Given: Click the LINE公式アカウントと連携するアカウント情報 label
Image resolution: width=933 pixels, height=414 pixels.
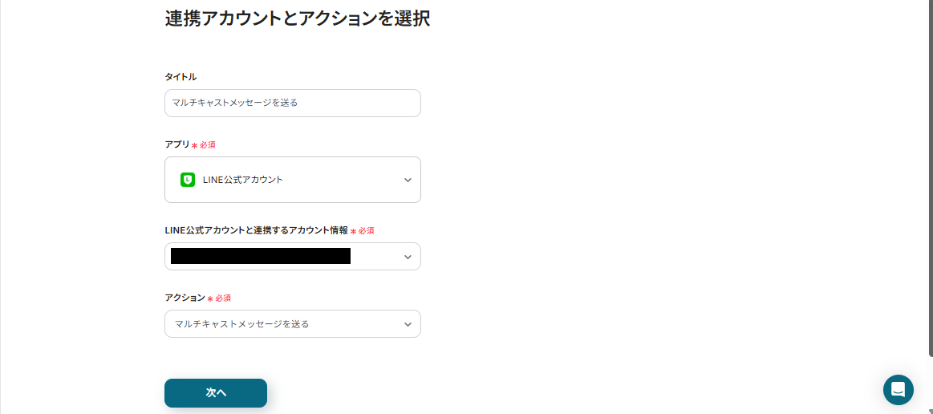Looking at the screenshot, I should (256, 230).
